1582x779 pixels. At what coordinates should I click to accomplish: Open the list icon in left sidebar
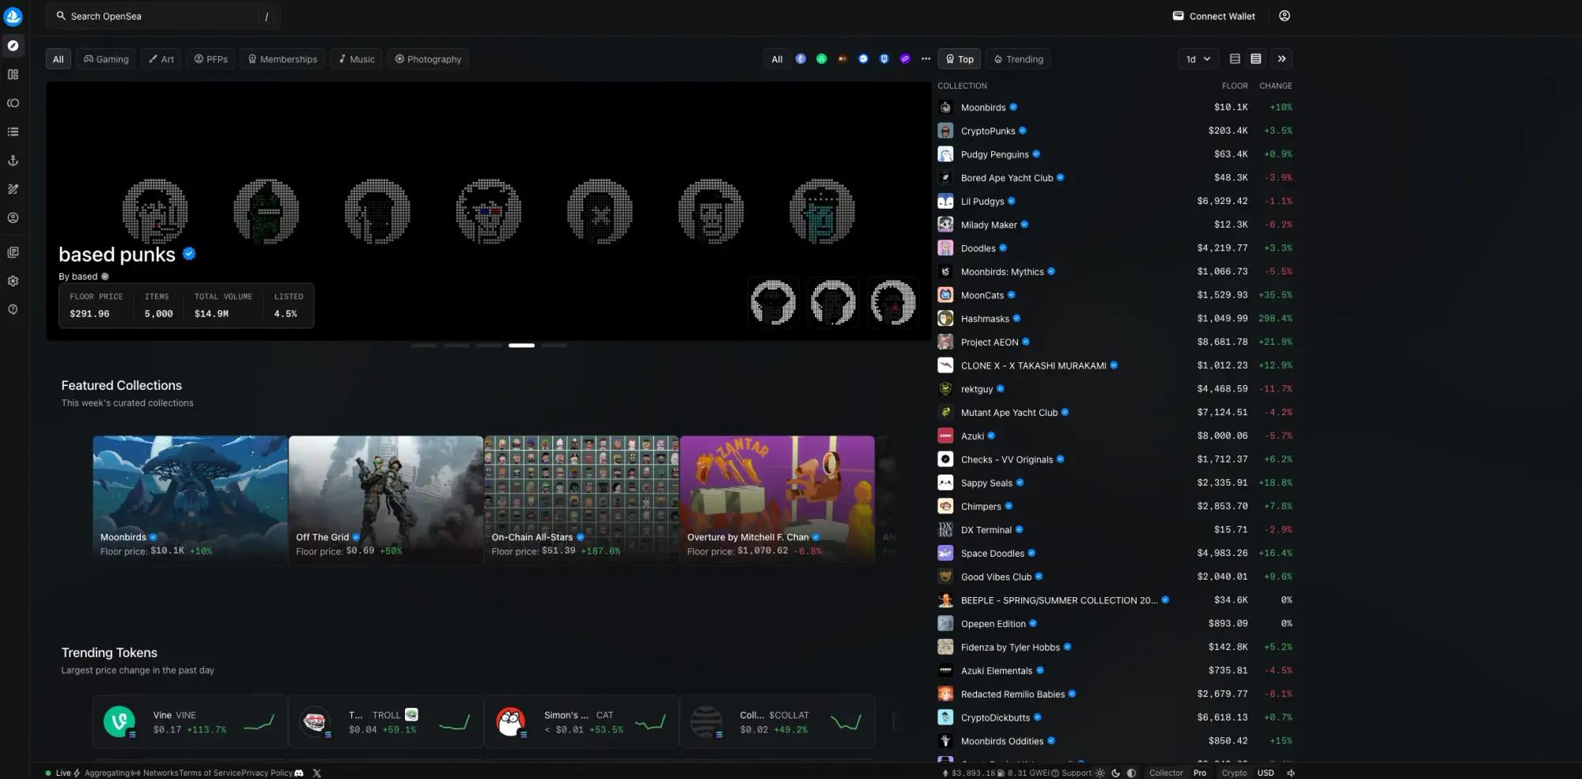(x=13, y=132)
